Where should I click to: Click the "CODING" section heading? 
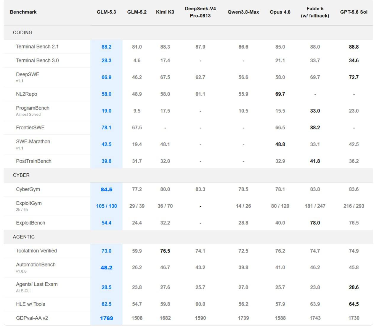coord(23,32)
